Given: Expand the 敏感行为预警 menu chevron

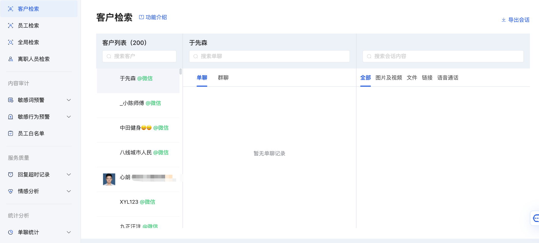Looking at the screenshot, I should pyautogui.click(x=69, y=117).
